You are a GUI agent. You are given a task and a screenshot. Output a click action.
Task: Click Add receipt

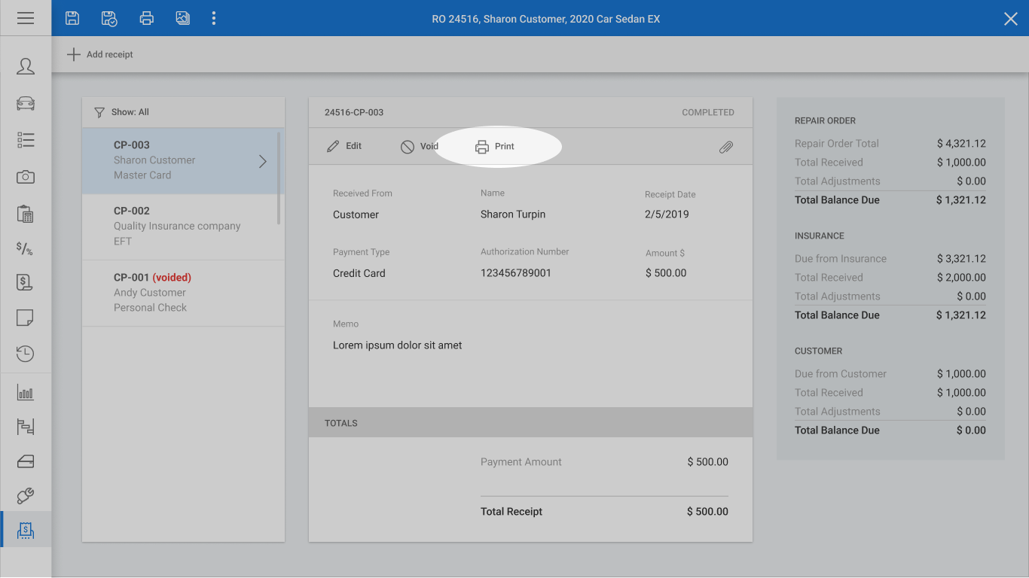coord(100,54)
